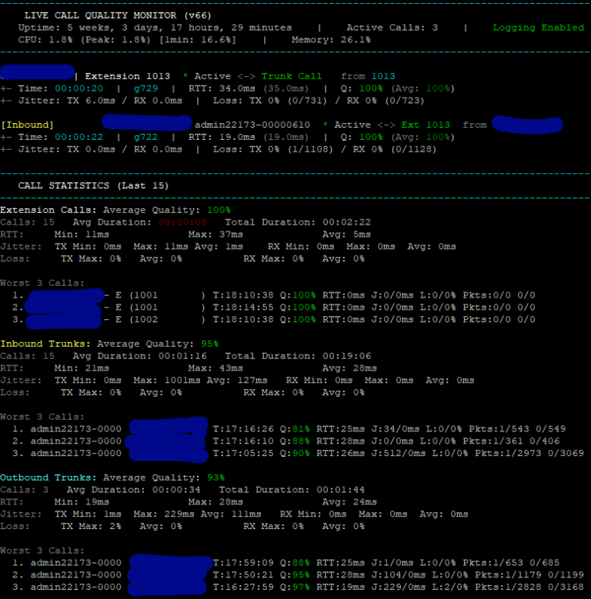Click outbound worst call T:16:27:59
The width and height of the screenshot is (591, 599).
(243, 587)
